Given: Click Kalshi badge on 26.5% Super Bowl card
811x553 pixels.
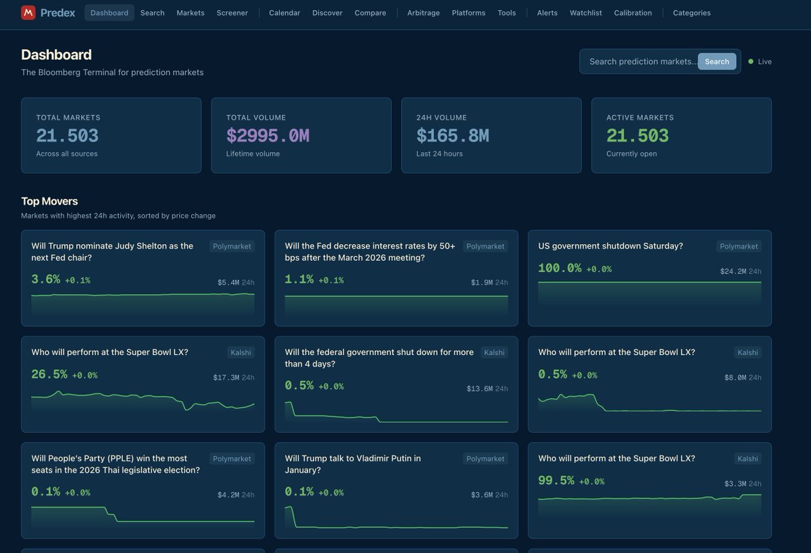Looking at the screenshot, I should coord(241,353).
